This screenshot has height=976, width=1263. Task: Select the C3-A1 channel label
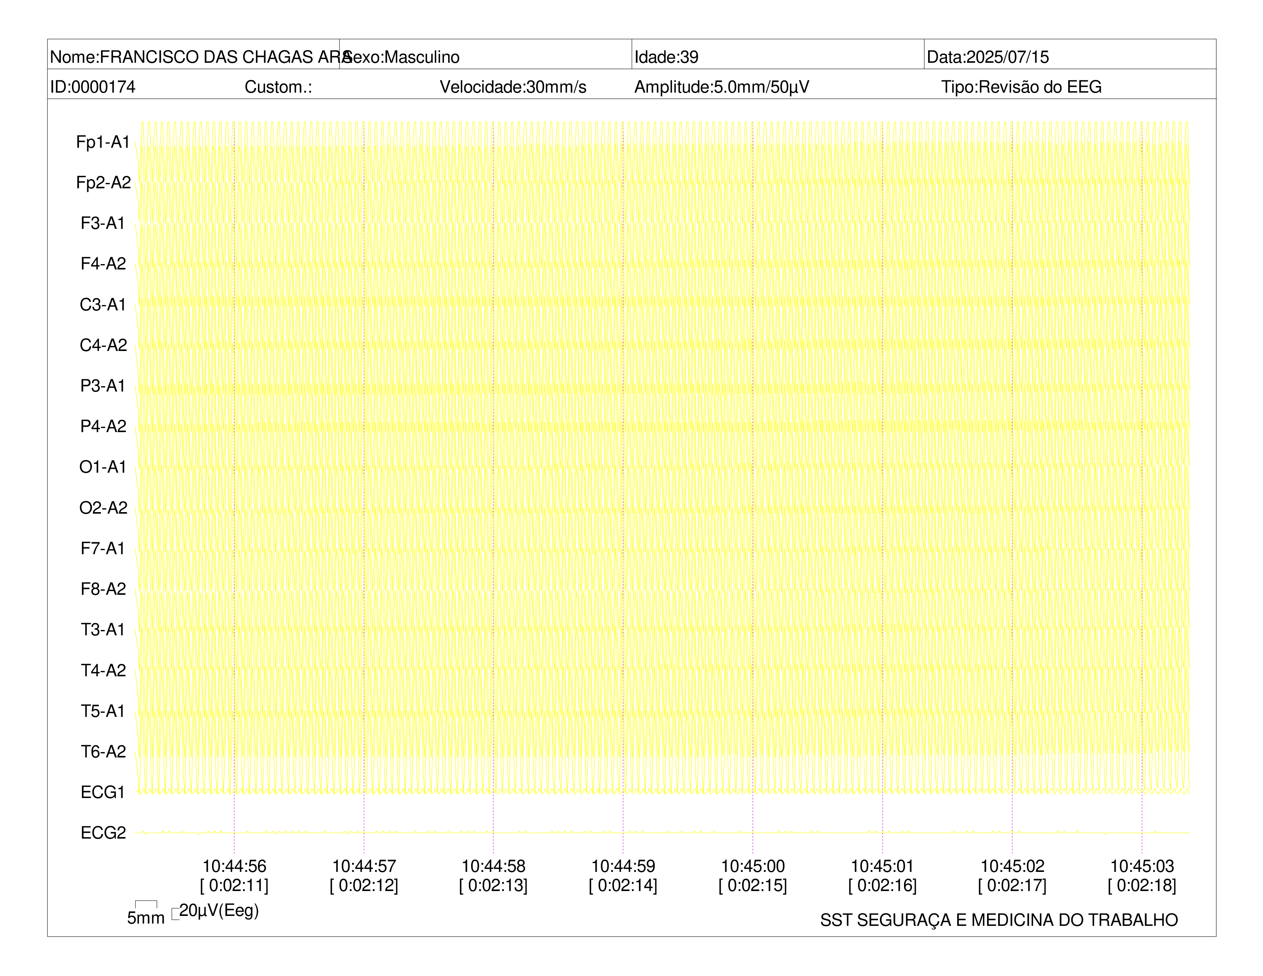103,304
